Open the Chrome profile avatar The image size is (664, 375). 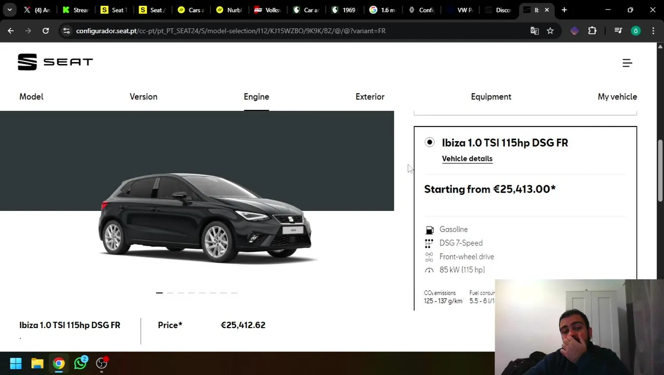click(635, 31)
